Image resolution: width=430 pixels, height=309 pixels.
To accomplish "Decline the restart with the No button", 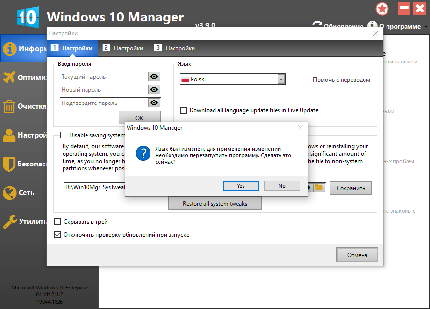I will point(282,185).
